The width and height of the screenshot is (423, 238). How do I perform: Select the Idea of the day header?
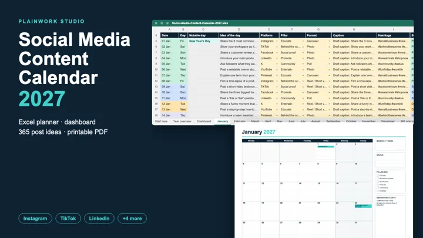pyautogui.click(x=239, y=35)
